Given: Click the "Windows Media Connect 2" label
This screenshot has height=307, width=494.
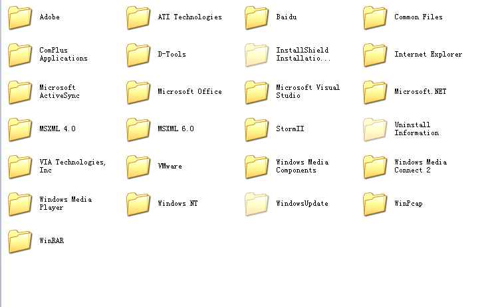Looking at the screenshot, I should [421, 166].
